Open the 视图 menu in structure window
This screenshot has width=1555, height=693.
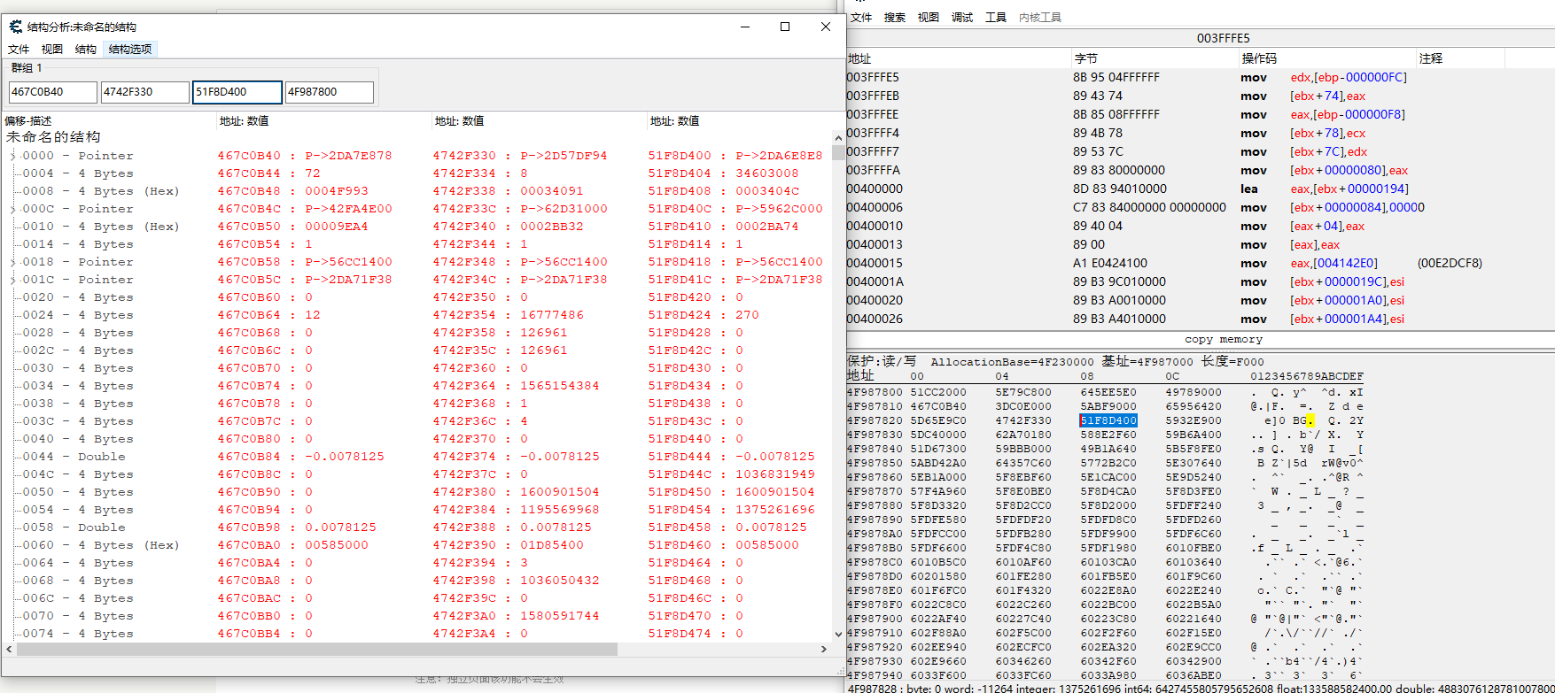(52, 50)
